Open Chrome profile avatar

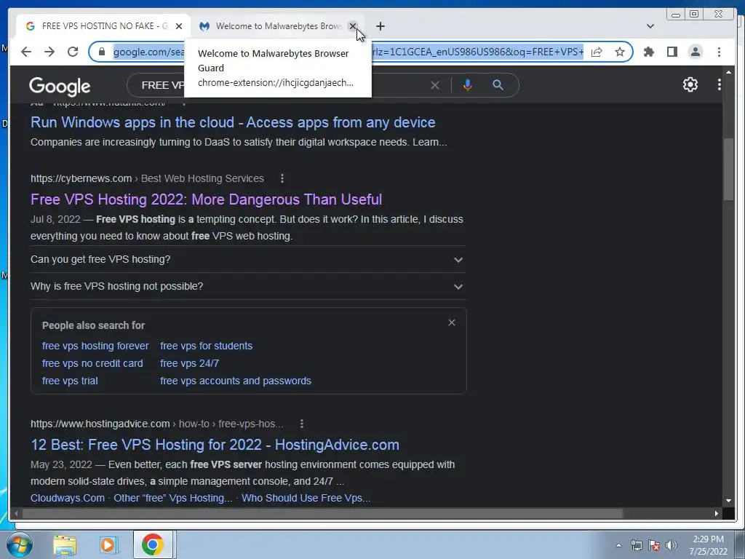pyautogui.click(x=695, y=52)
